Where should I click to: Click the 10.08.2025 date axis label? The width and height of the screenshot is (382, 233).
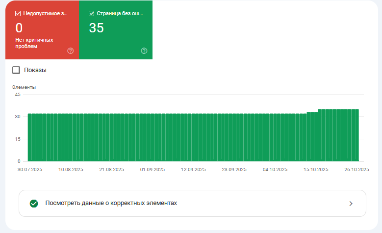pos(71,169)
